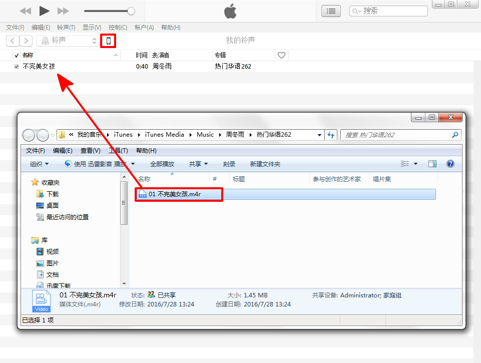Click navigation pane scrollbar down arrow
Image resolution: width=481 pixels, height=363 pixels.
[124, 284]
